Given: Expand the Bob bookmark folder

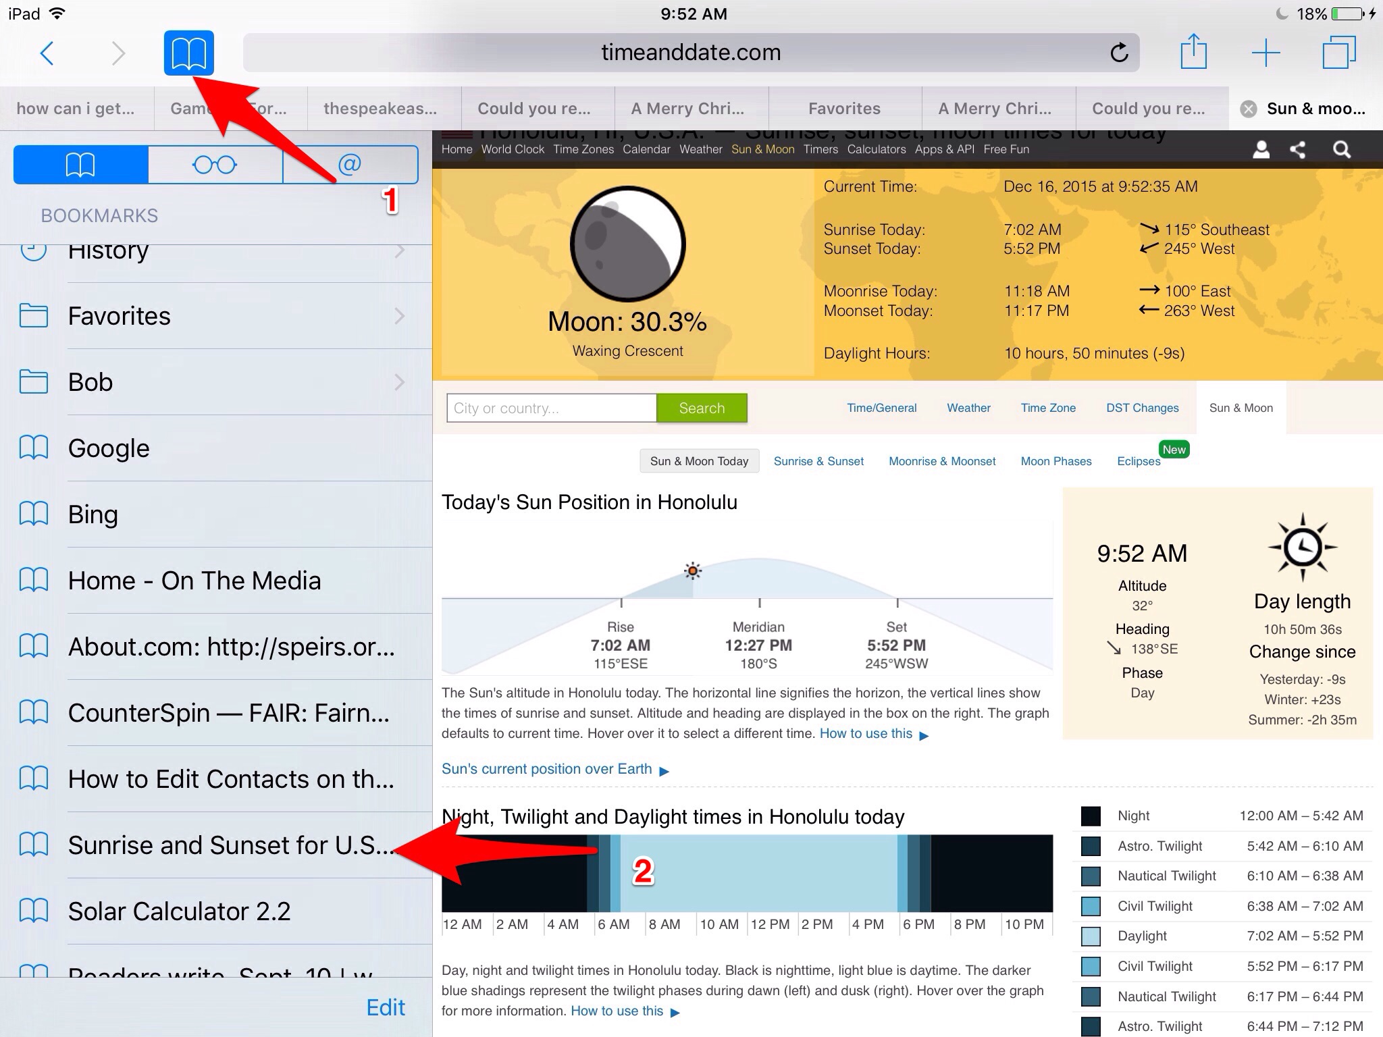Looking at the screenshot, I should click(213, 381).
